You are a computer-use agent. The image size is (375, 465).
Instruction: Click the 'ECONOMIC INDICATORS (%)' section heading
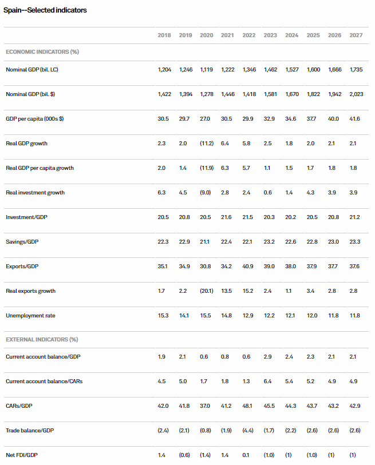coord(42,52)
